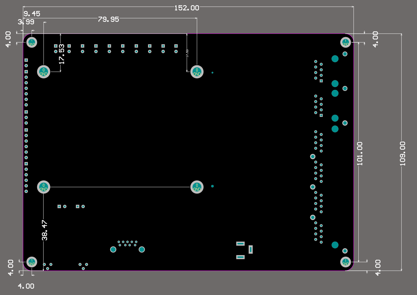This screenshot has width=417, height=295.
Task: Click upper-right inner GND hole numbered 0
Action: tap(197, 72)
